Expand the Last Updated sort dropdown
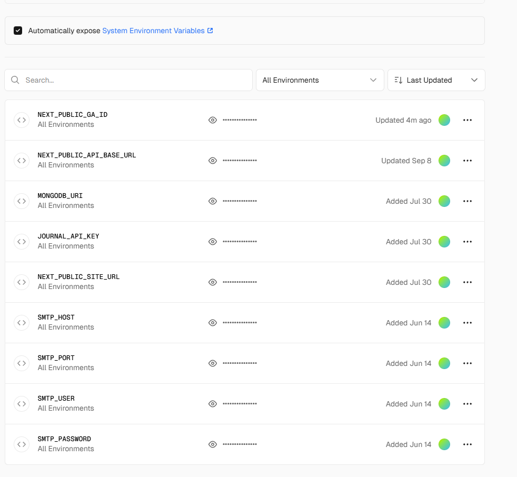This screenshot has height=477, width=517. pyautogui.click(x=436, y=80)
